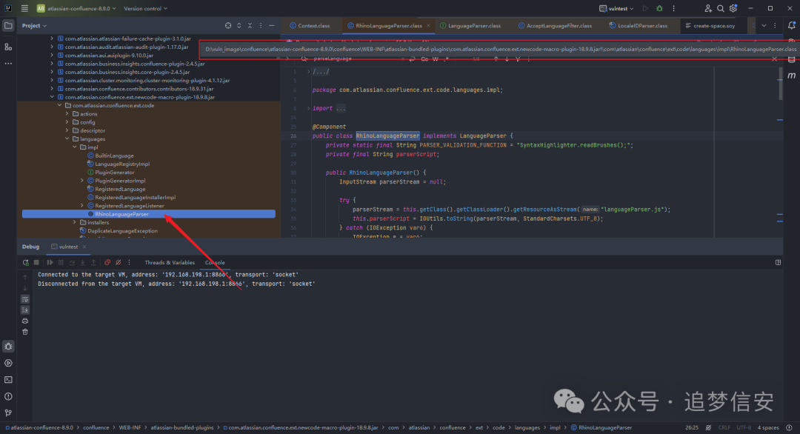Viewport: 800px width, 434px height.
Task: Close the vulntest debug tab
Action: [x=84, y=247]
